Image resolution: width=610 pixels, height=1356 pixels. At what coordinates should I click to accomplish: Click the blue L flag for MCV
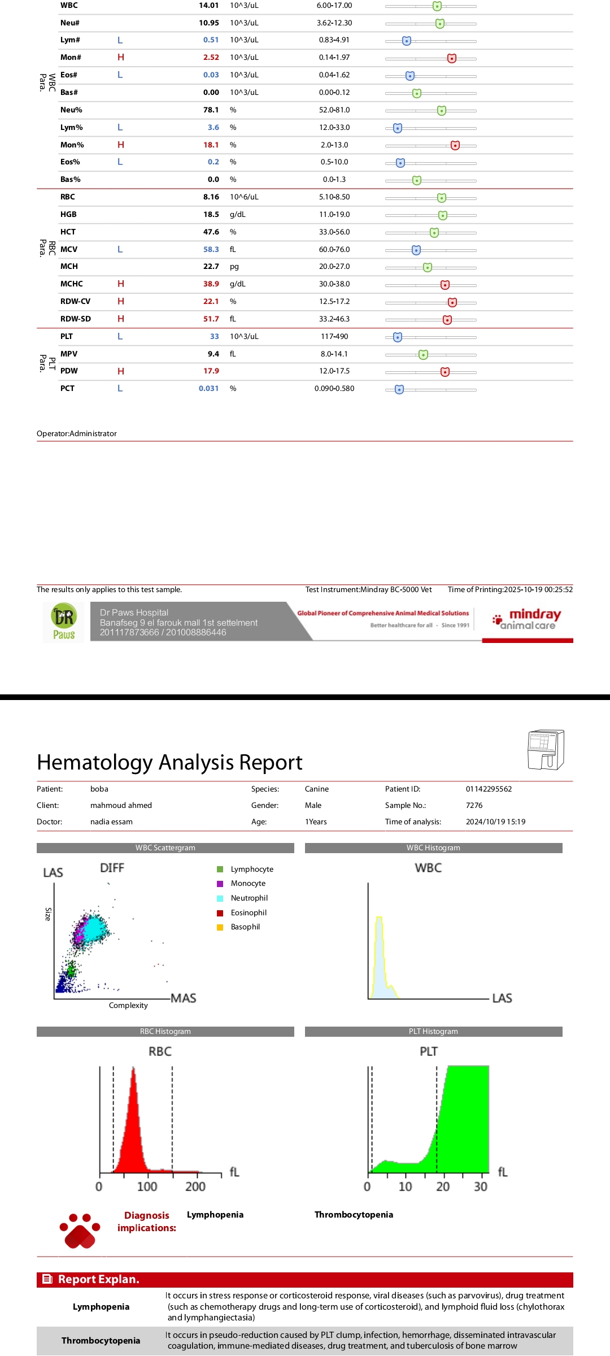point(120,249)
